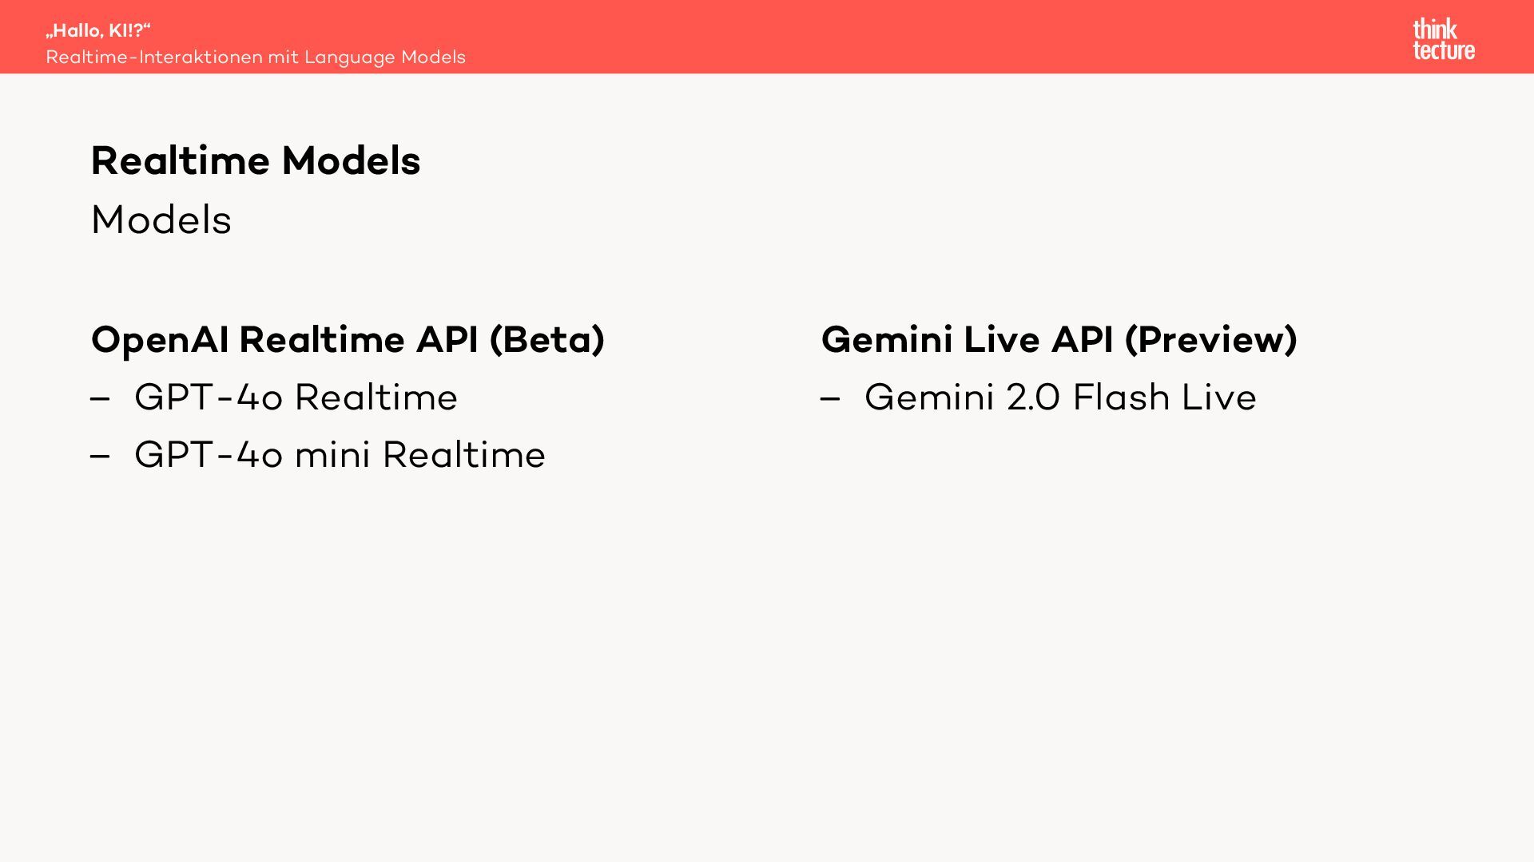This screenshot has height=862, width=1534.
Task: Click "Gemini Live API" in the right heading
Action: coord(967,339)
